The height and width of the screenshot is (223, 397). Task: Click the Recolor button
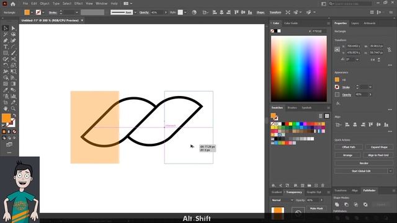tap(364, 164)
